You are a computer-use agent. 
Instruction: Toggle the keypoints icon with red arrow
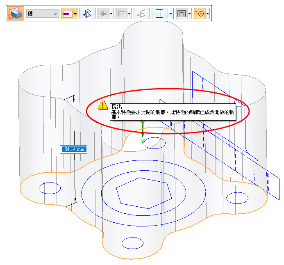(200, 14)
